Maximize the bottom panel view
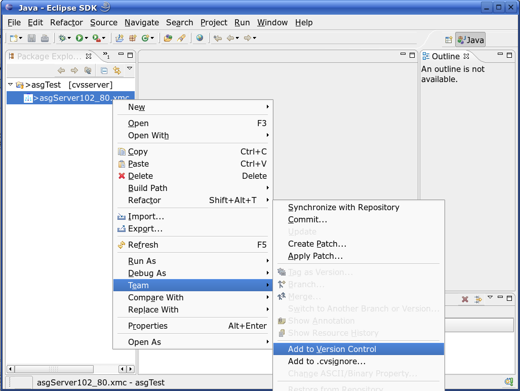Viewport: 520px width, 391px height. point(509,298)
